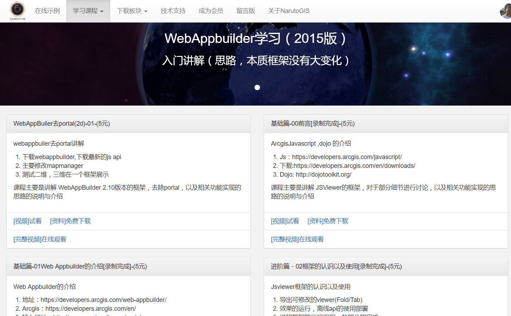
Task: Click [资料]免费下载 in the 基础篇-00前言 card
Action: coord(328,221)
